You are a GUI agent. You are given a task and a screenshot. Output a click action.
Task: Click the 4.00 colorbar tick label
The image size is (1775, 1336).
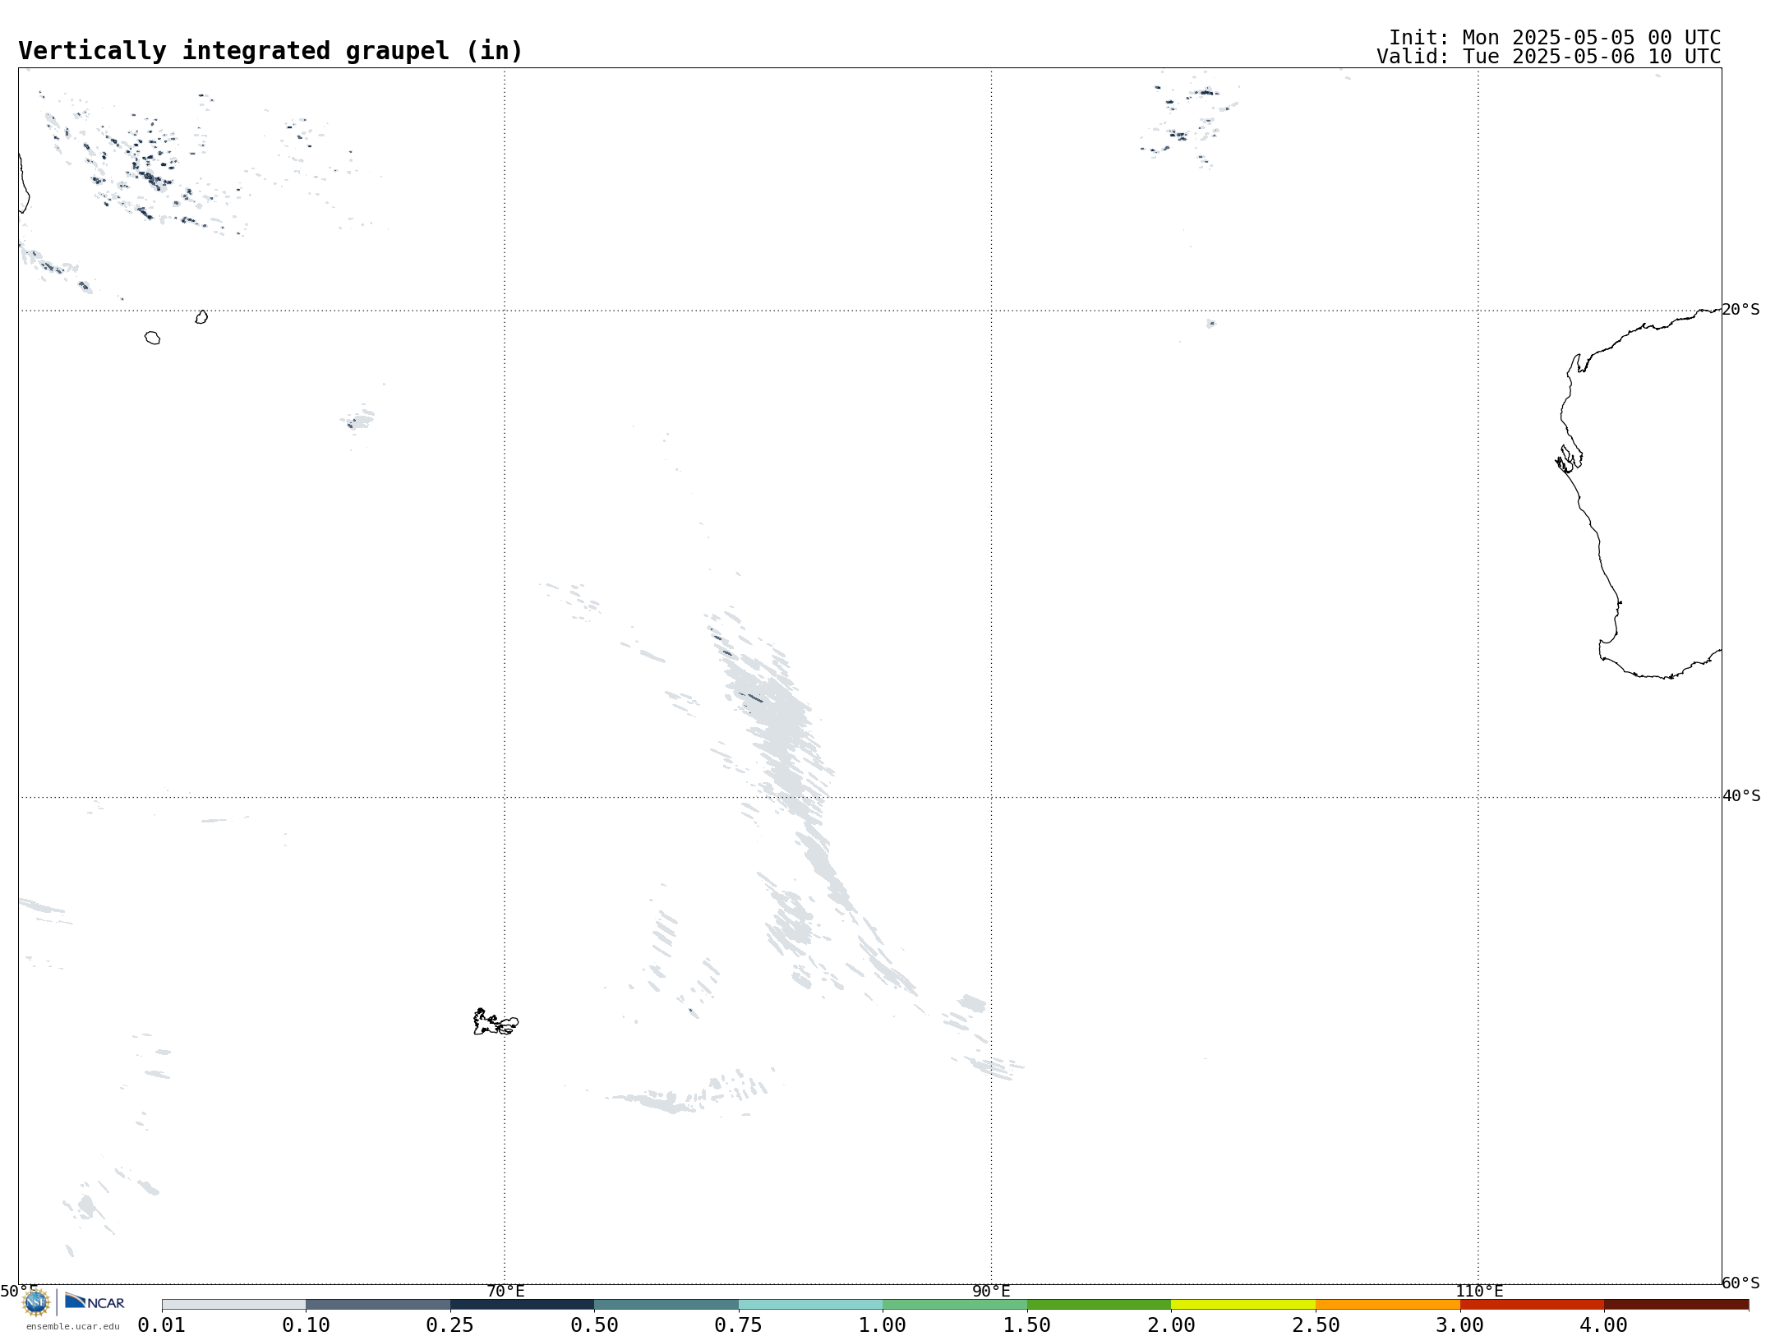pyautogui.click(x=1604, y=1325)
